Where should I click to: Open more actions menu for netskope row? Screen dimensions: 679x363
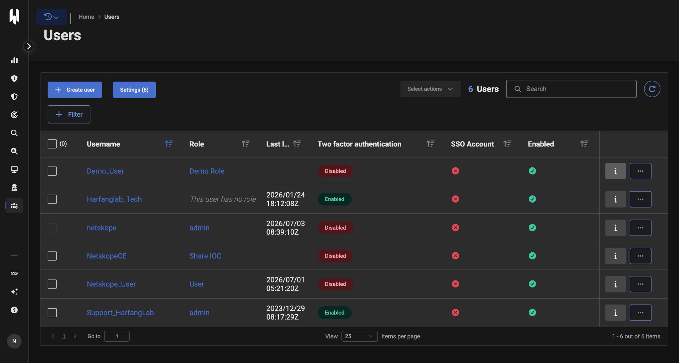(x=640, y=228)
